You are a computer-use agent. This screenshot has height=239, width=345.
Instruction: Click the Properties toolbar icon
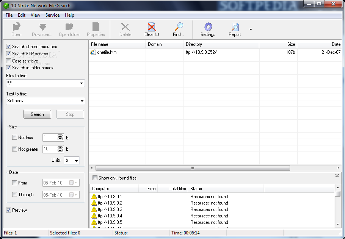96,27
